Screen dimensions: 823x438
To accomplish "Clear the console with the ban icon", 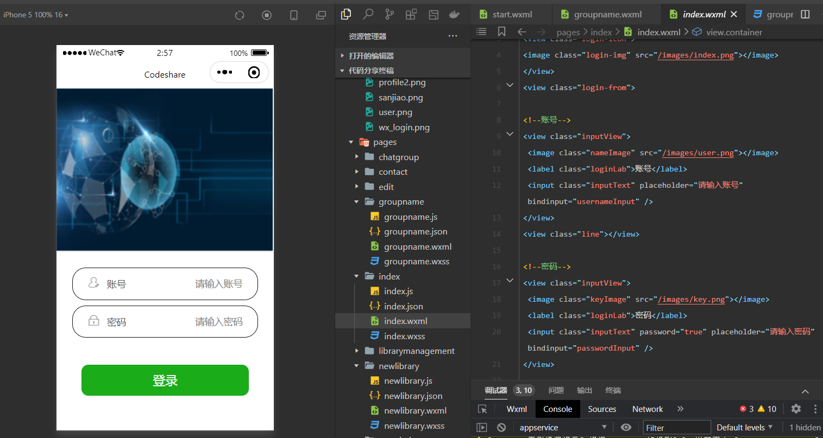I will 501,427.
